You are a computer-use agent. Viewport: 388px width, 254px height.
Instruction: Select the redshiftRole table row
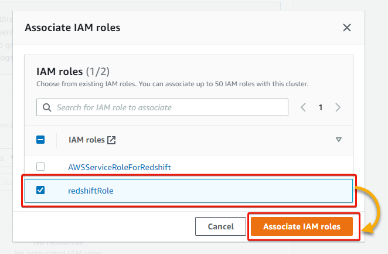189,191
